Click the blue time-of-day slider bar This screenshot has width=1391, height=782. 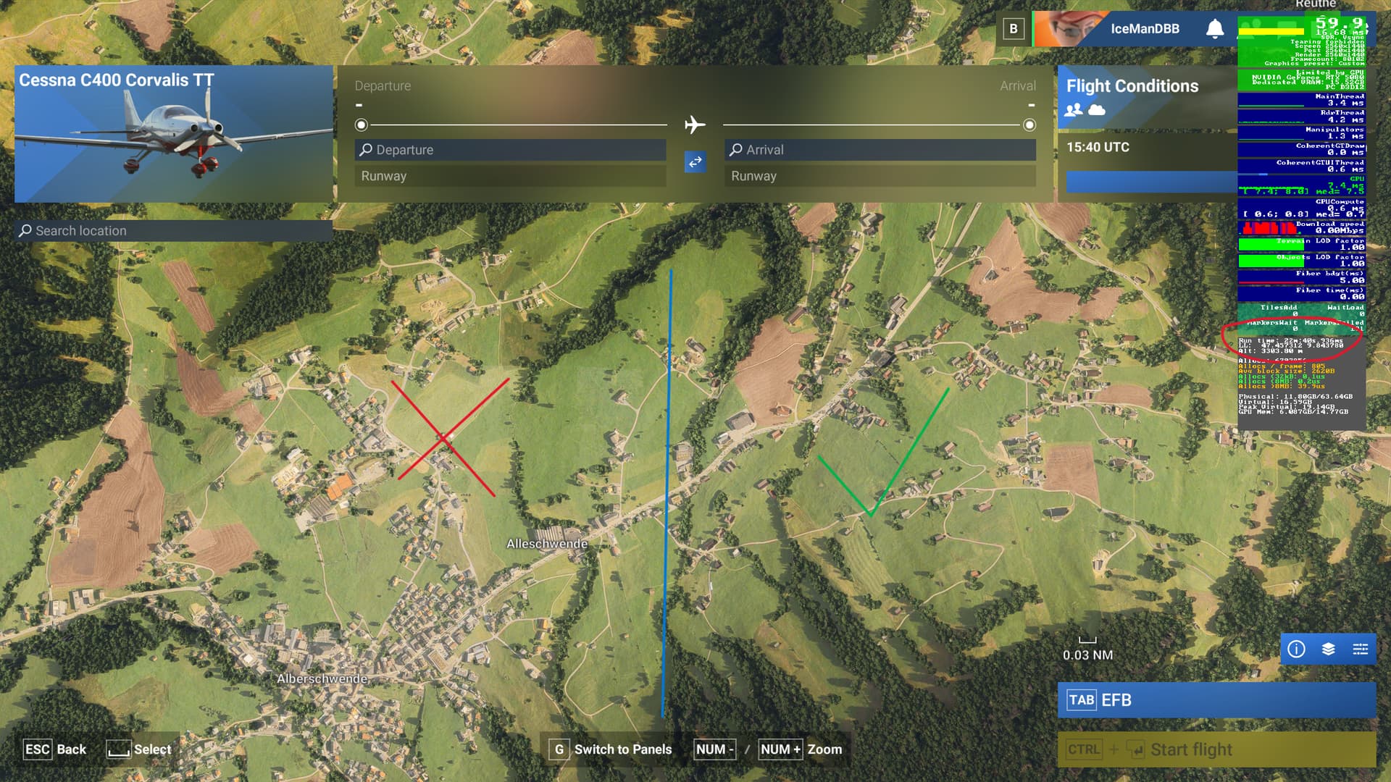point(1150,182)
